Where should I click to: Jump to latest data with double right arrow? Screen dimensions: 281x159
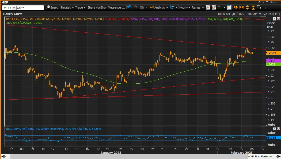(x=278, y=157)
